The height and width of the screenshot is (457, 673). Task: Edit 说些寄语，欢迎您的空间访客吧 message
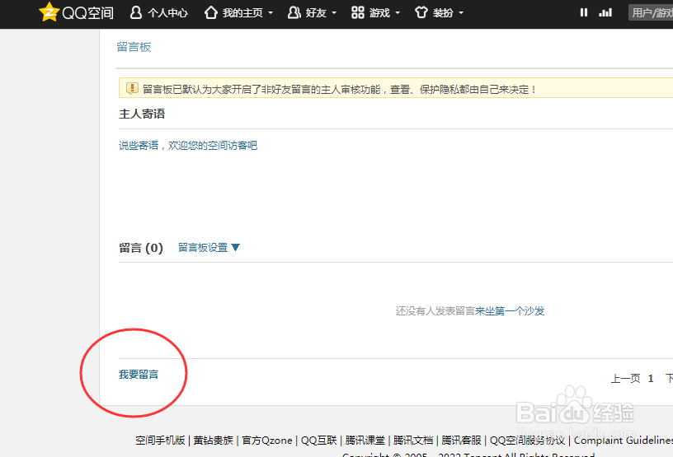tap(188, 146)
